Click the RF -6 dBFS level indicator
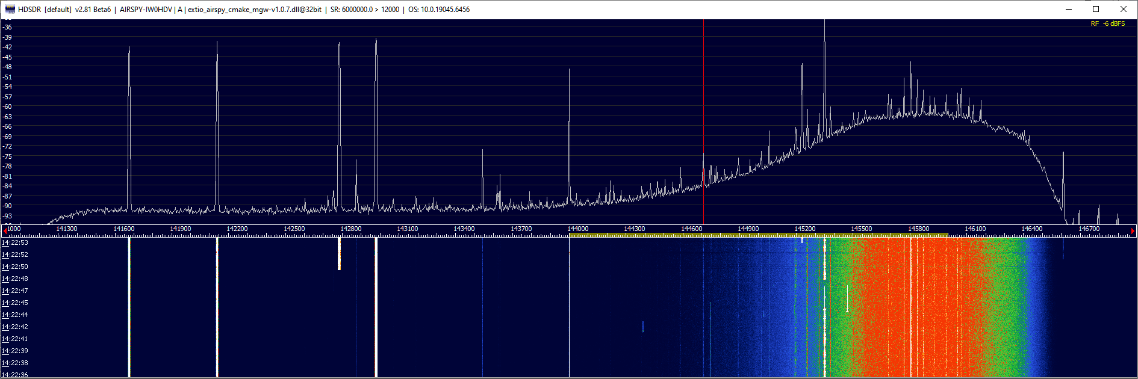 1107,24
